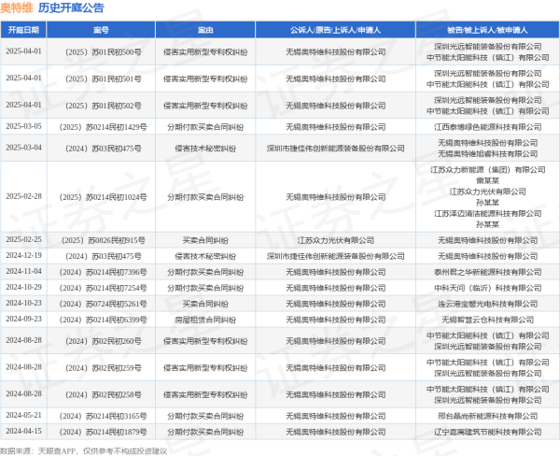
Task: Click defendant 连云港宝馨光电科技有限公司
Action: pos(487,304)
